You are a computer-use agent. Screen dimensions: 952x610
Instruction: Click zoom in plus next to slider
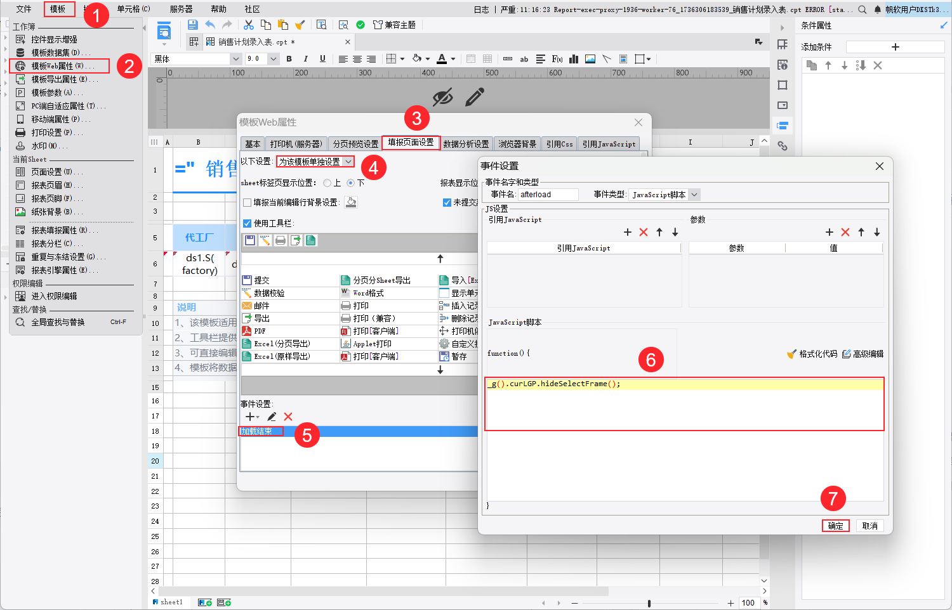(731, 603)
